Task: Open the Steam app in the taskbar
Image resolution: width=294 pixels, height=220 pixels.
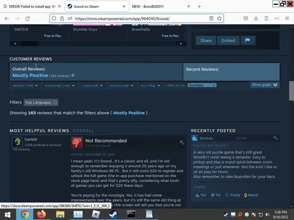Action: (113, 214)
